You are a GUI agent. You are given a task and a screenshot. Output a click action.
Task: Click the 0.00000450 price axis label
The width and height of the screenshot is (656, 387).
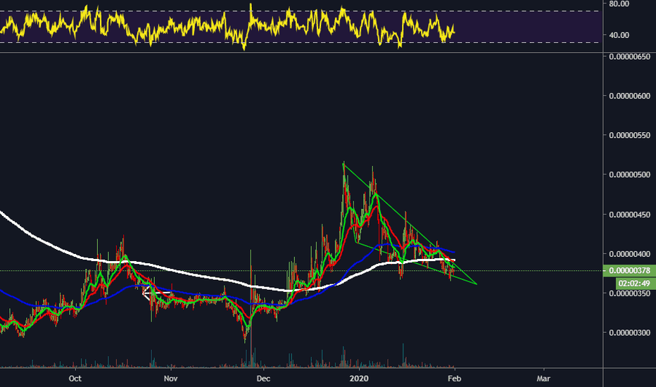629,215
